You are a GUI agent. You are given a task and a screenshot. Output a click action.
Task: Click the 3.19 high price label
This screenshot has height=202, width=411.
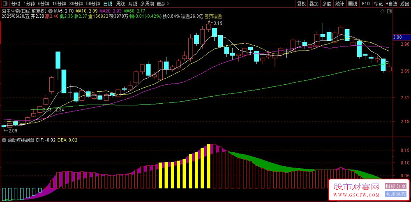[x=218, y=23]
